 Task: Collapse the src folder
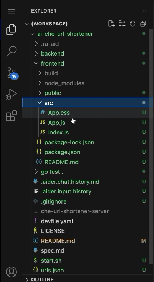click(x=40, y=103)
